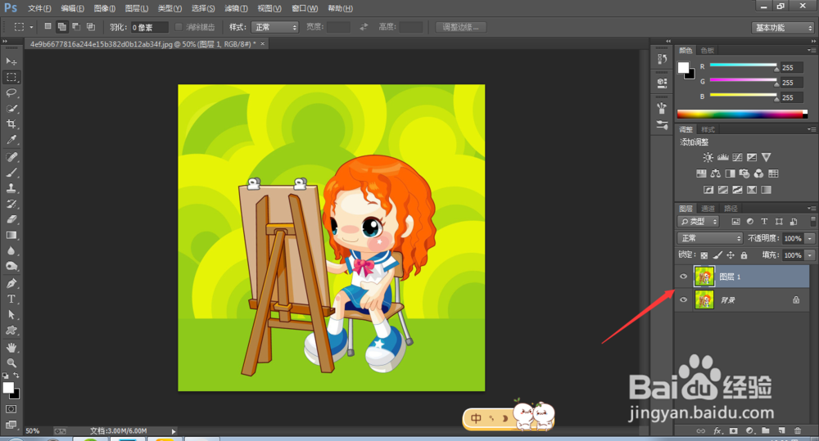Click add layer style fx icon
This screenshot has height=441, width=819.
tap(717, 430)
